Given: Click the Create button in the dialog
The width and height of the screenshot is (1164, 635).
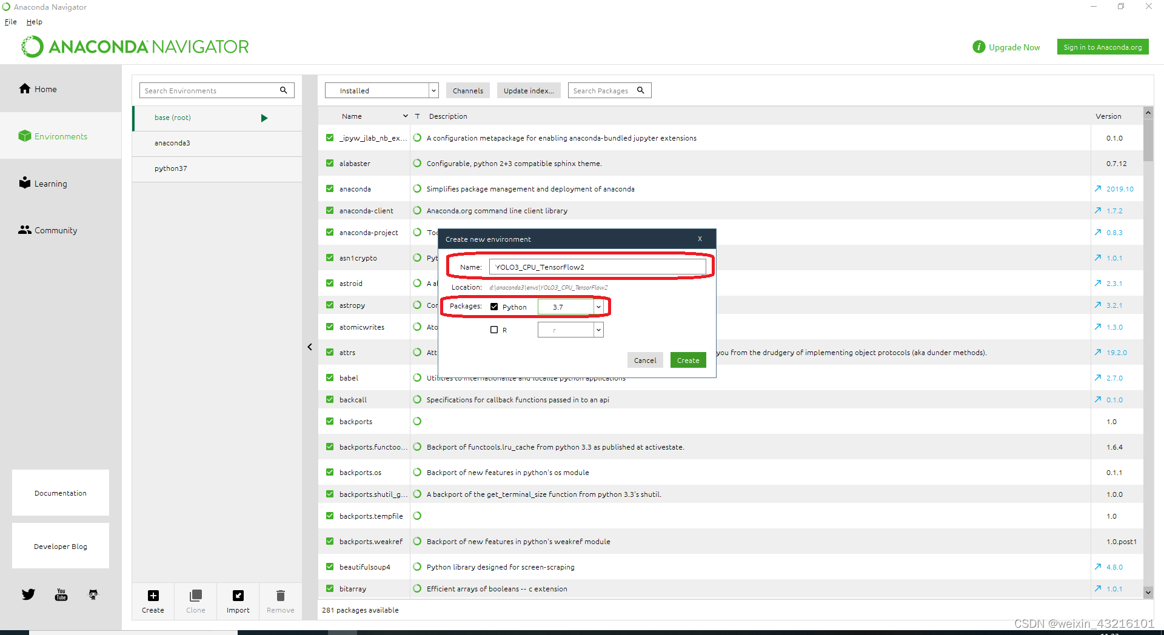Looking at the screenshot, I should click(x=688, y=360).
